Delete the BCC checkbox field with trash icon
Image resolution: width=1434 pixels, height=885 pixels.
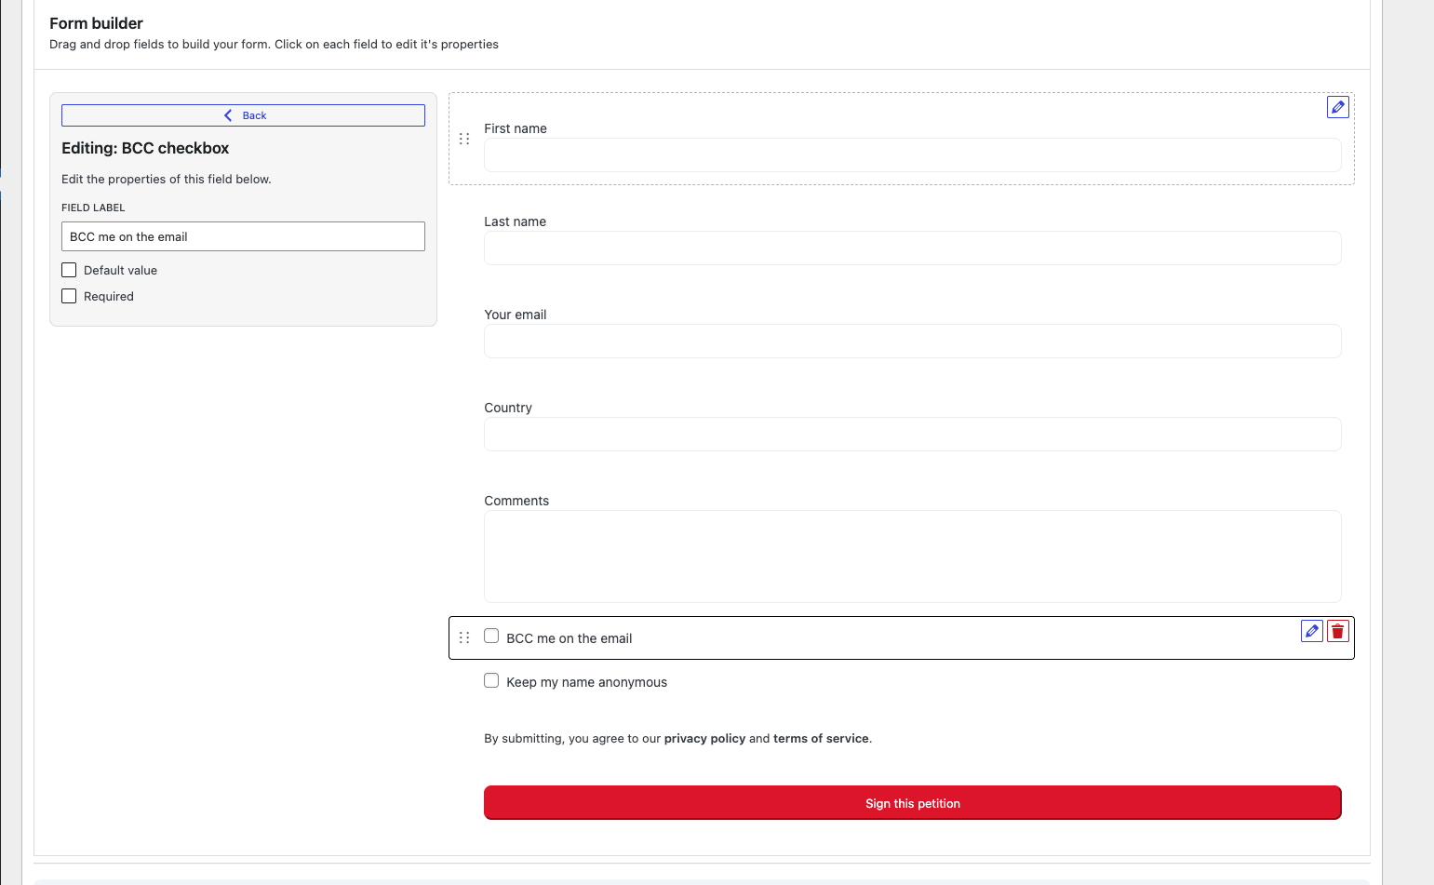tap(1337, 631)
